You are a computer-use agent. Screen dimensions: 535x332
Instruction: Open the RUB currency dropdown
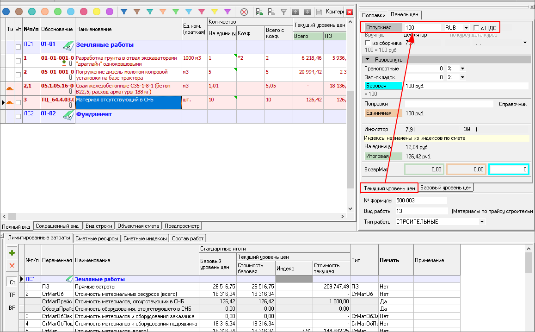click(466, 28)
